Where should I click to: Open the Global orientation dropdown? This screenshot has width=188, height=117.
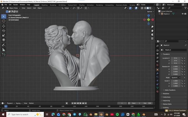(x=67, y=8)
